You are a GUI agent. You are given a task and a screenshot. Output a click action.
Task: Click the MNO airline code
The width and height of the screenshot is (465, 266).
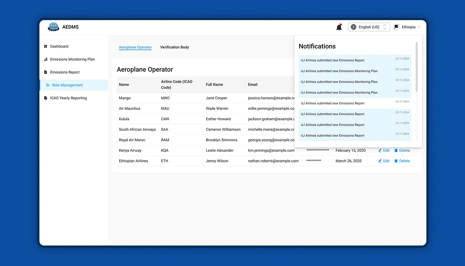(x=165, y=98)
